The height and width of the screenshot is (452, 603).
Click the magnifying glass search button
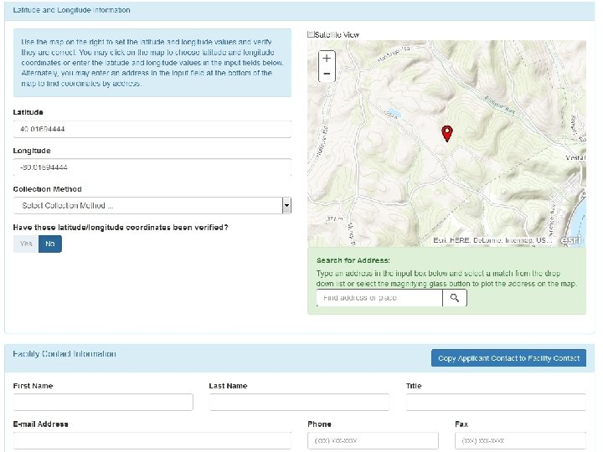click(455, 298)
